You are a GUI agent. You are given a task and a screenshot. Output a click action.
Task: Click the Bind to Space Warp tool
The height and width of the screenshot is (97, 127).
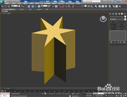click(9, 6)
